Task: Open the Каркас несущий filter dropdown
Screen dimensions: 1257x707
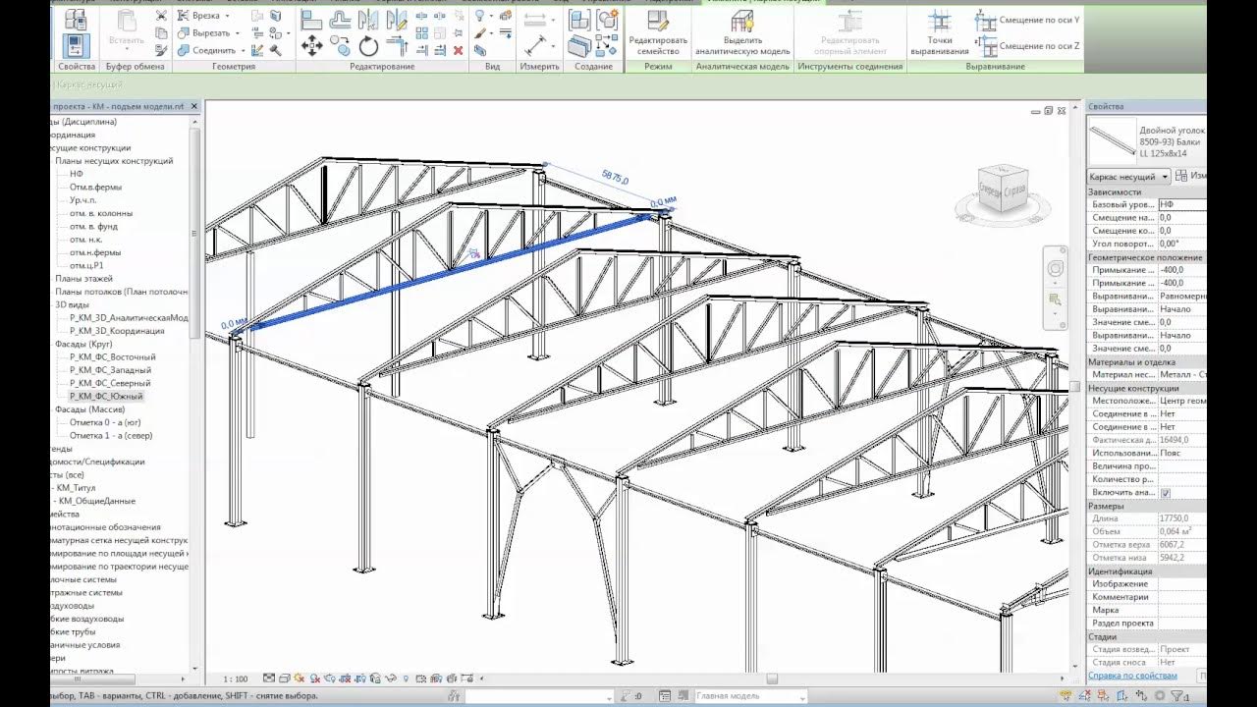Action: [1129, 177]
